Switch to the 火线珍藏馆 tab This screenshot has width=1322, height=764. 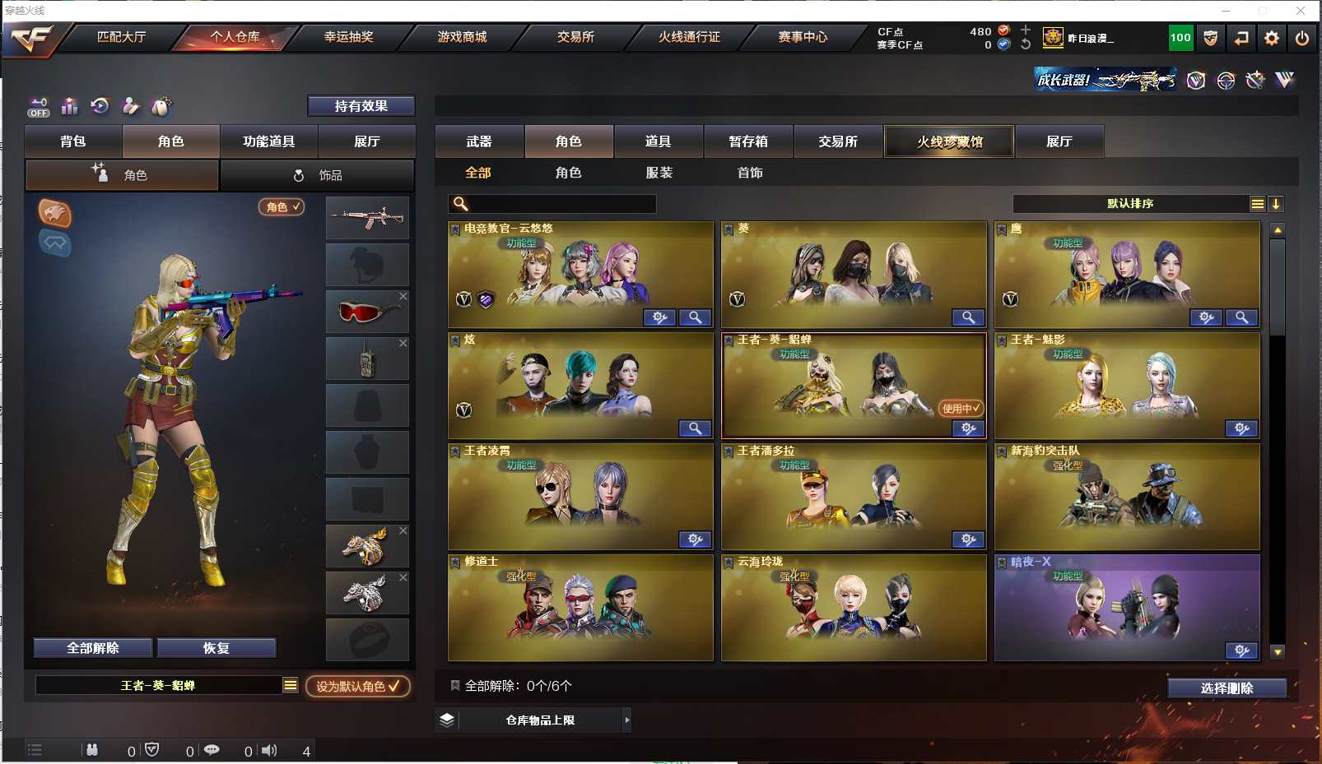[x=950, y=141]
